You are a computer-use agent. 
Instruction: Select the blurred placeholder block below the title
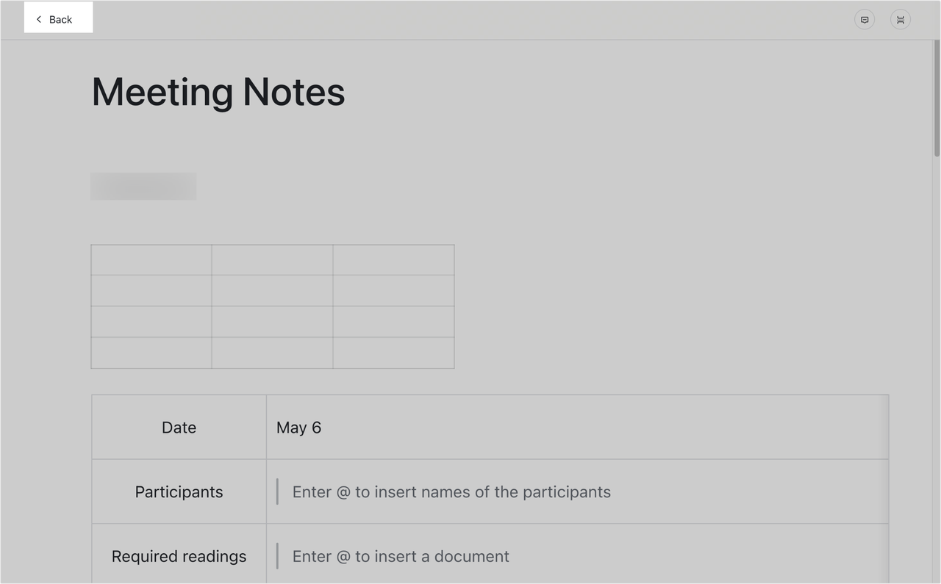pos(143,187)
